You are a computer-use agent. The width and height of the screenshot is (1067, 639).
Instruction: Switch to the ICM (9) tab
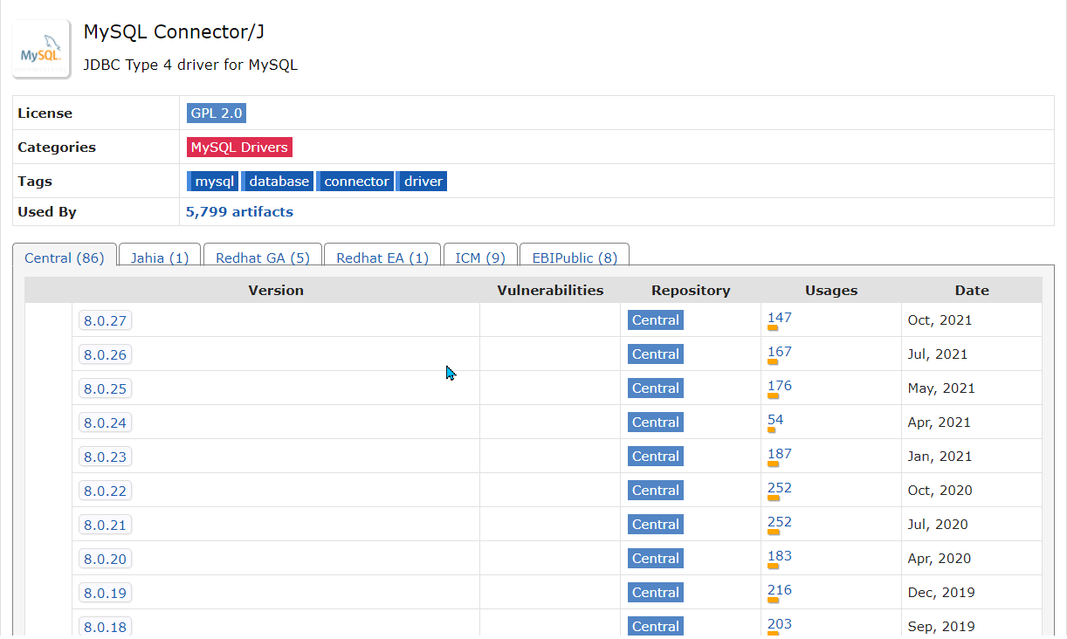click(x=480, y=258)
